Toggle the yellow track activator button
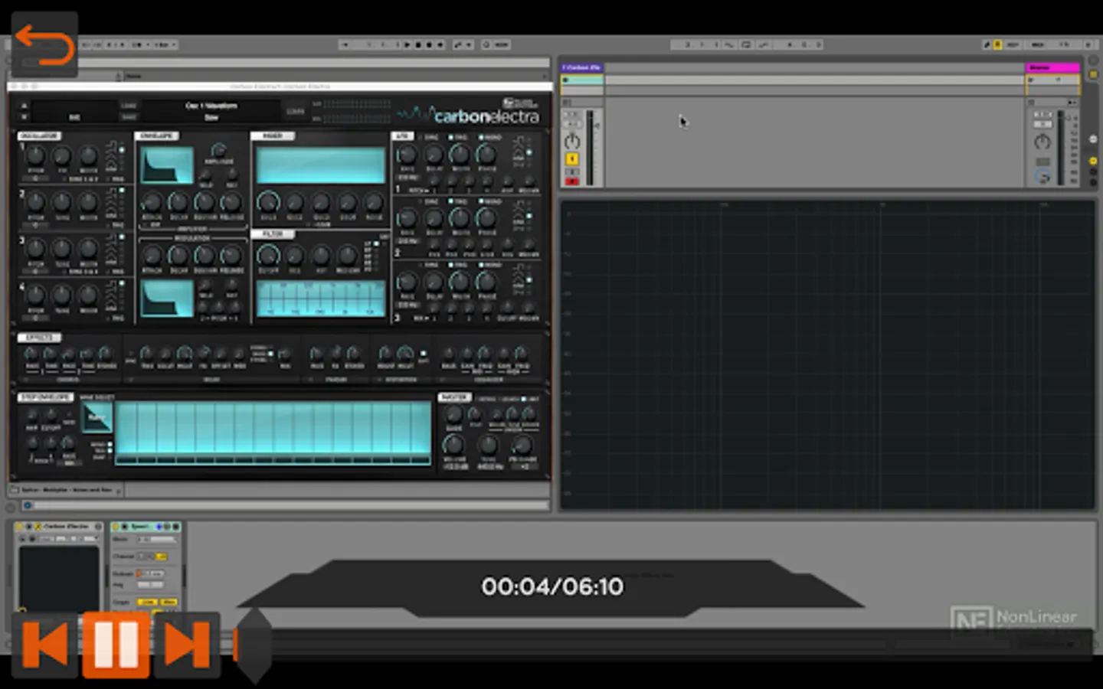The width and height of the screenshot is (1103, 689). coord(571,159)
